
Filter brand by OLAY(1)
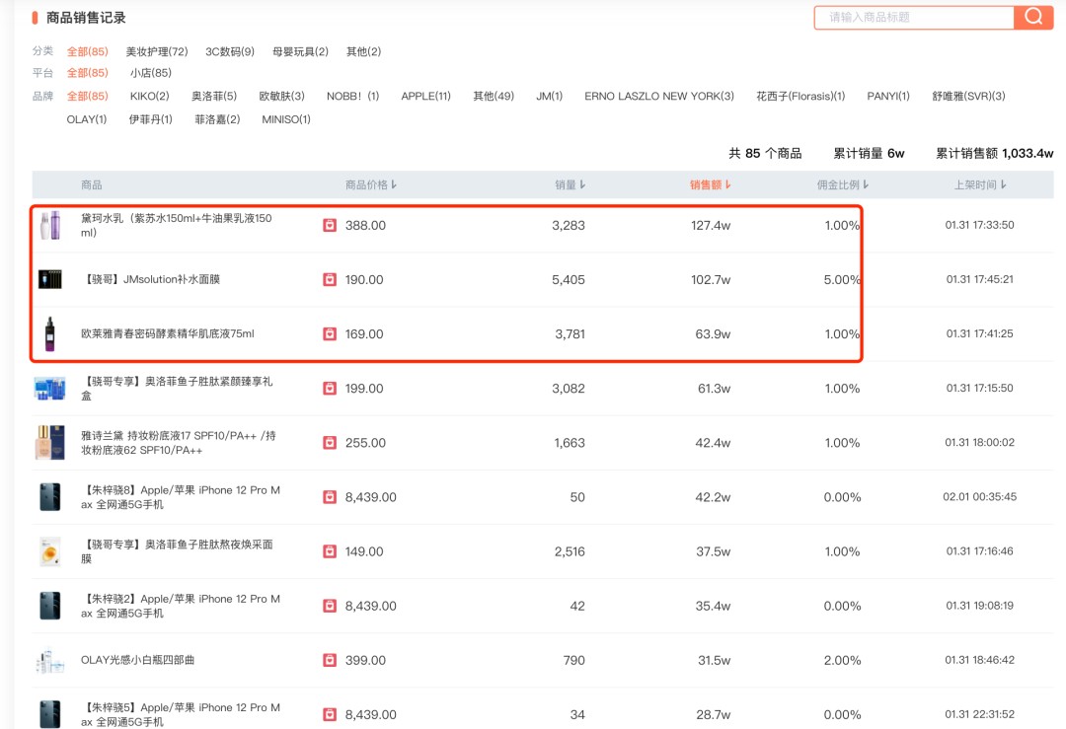click(x=86, y=119)
